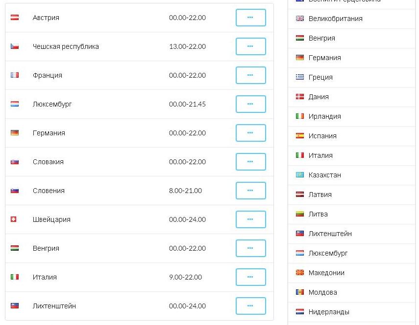419x325 pixels.
Task: Click the Czech Republic flag icon
Action: (x=15, y=46)
